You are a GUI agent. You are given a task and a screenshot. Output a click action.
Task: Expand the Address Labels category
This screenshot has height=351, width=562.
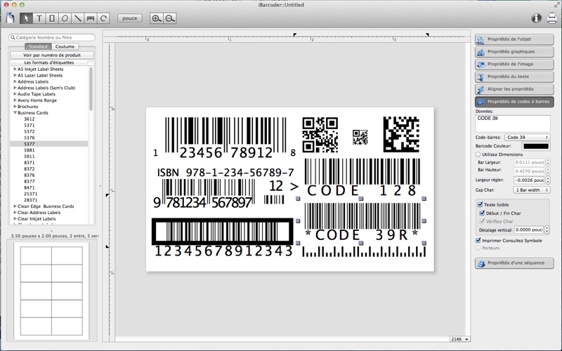(x=15, y=81)
